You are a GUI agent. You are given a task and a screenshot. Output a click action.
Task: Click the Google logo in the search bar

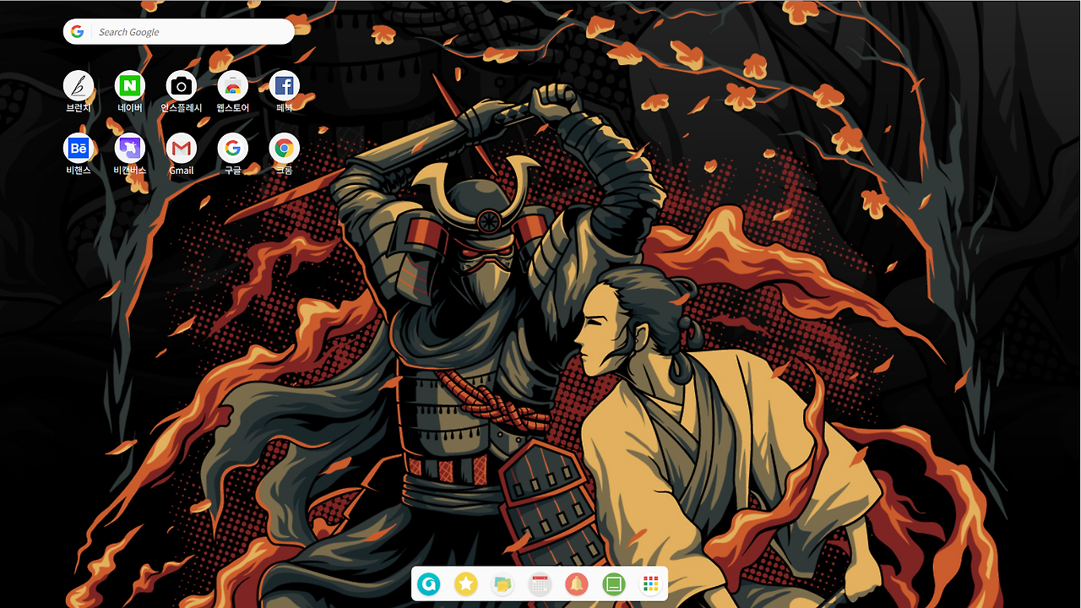click(77, 32)
